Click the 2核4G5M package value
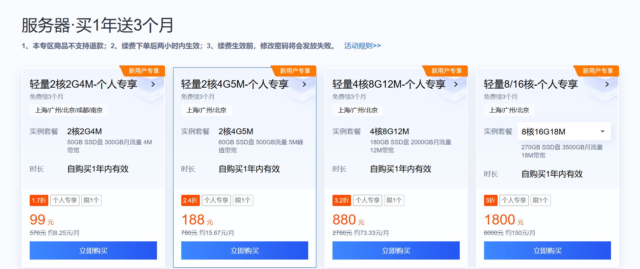This screenshot has width=640, height=269. point(236,131)
